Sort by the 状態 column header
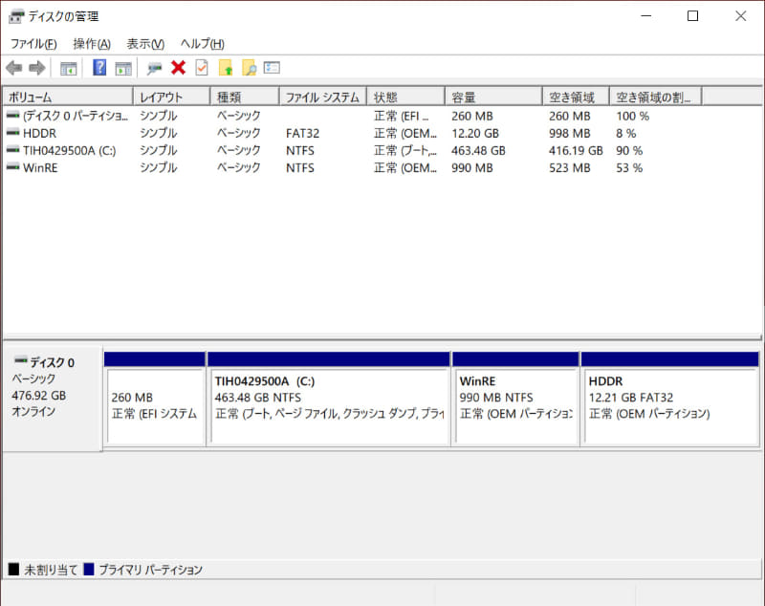This screenshot has width=765, height=606. pyautogui.click(x=405, y=97)
